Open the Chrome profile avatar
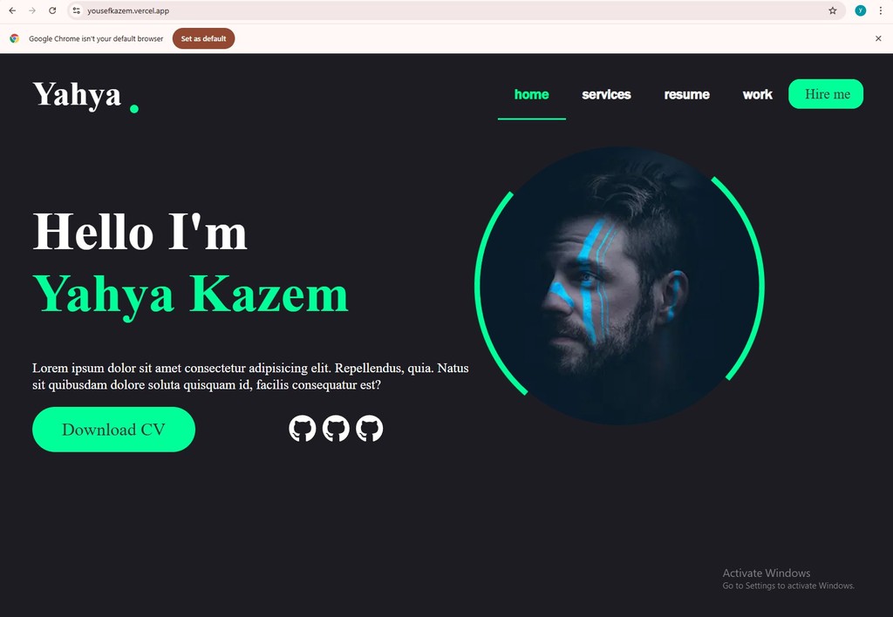893x617 pixels. tap(861, 10)
